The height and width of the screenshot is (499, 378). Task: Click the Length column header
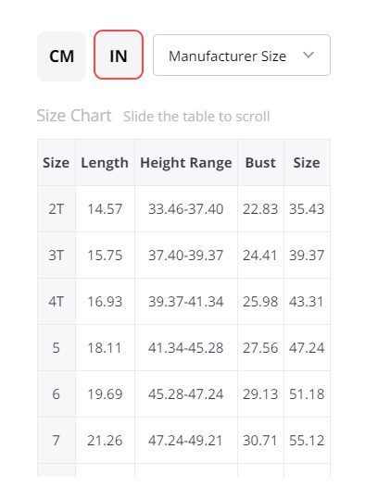pyautogui.click(x=105, y=163)
